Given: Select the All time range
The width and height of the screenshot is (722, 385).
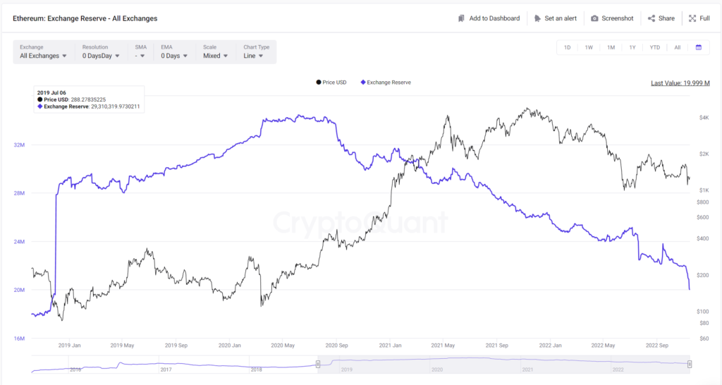Looking at the screenshot, I should (x=677, y=47).
